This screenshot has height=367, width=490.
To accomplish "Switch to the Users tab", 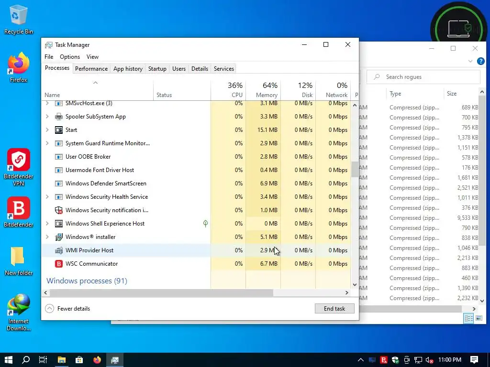I will click(179, 69).
